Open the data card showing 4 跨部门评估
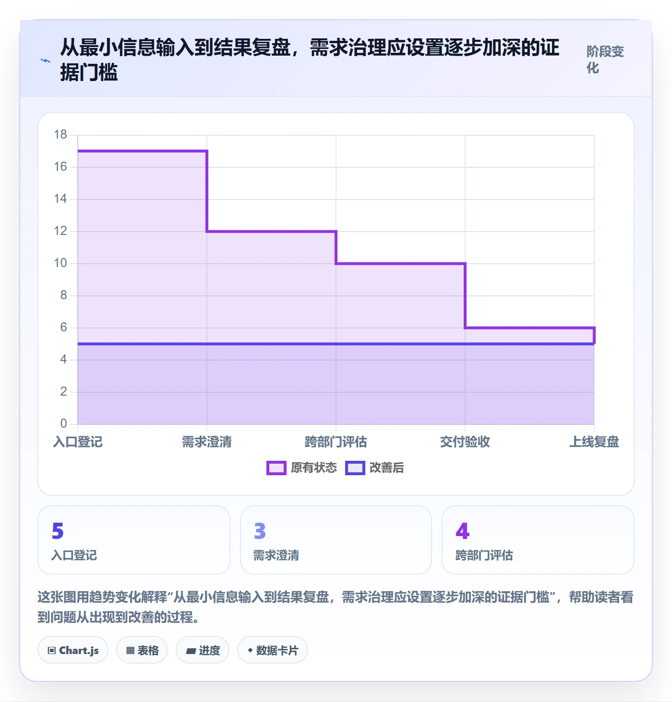Screen dimensions: 672x702 tap(538, 540)
